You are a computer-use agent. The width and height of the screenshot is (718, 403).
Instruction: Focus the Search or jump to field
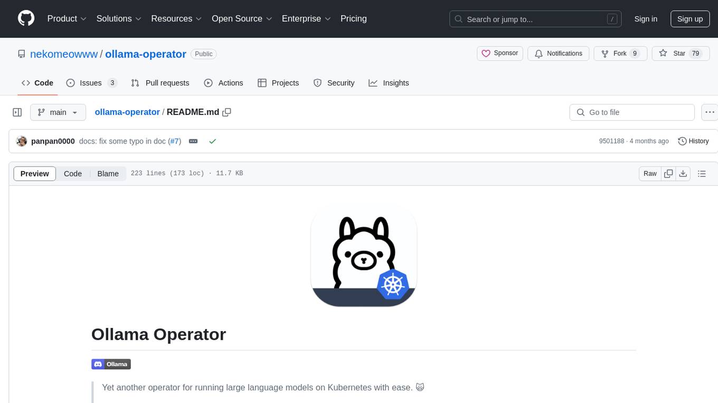coord(535,19)
